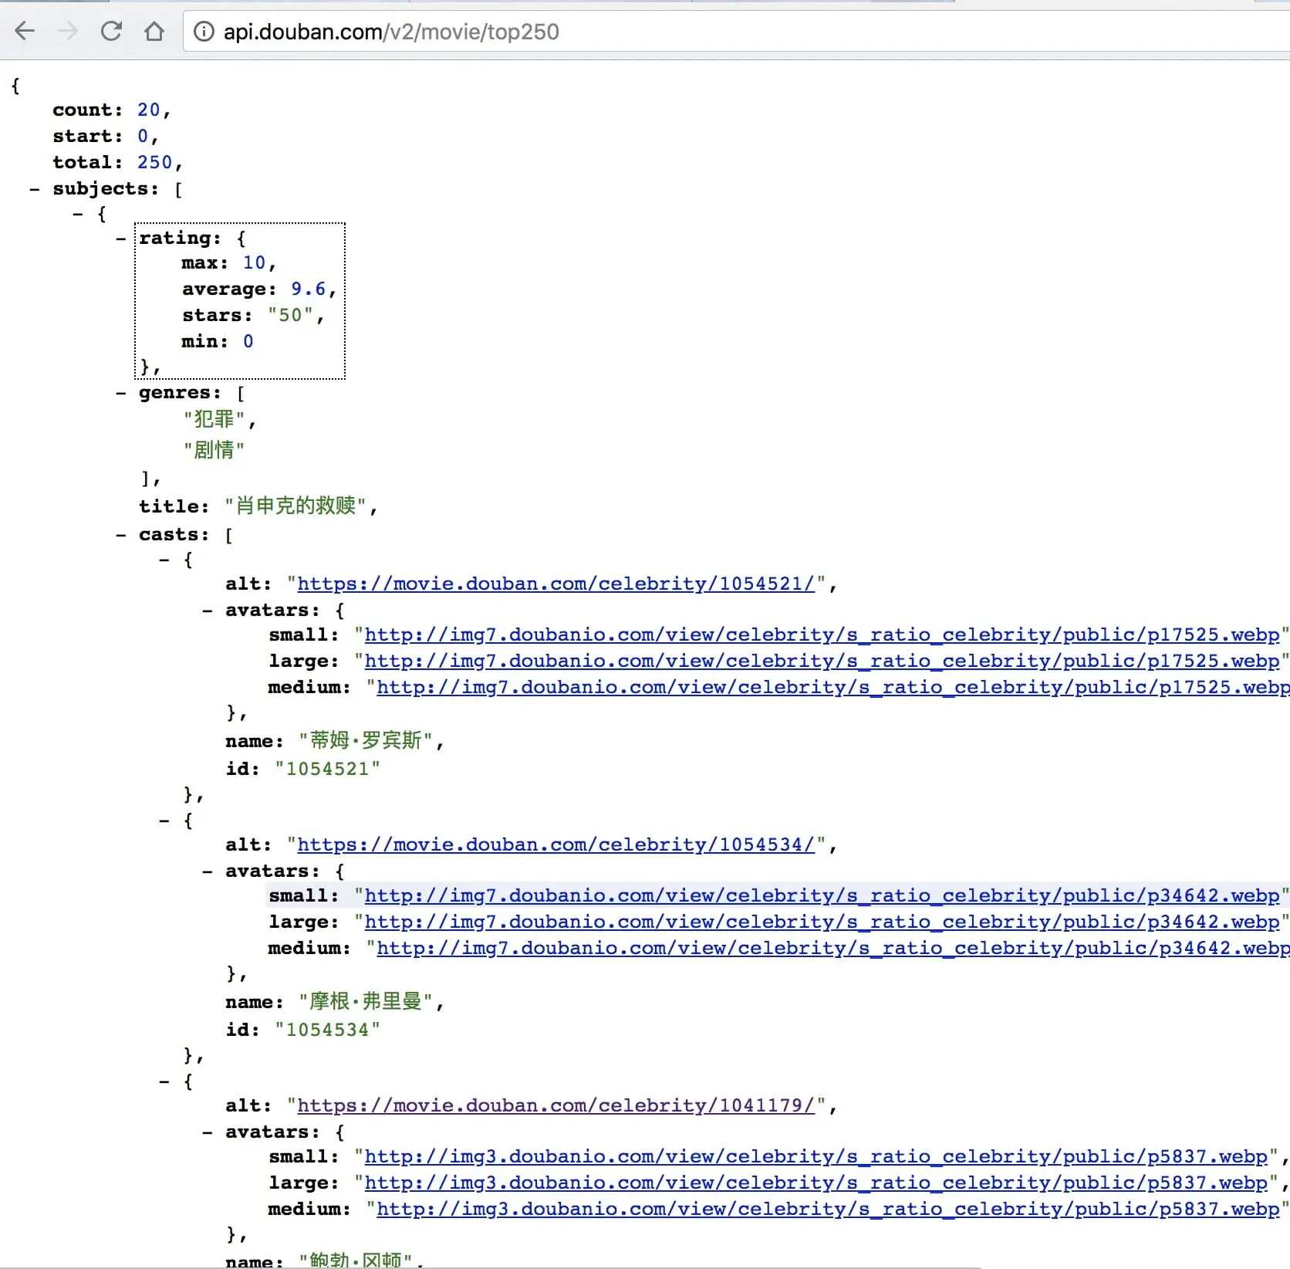Viewport: 1290px width, 1269px height.
Task: Open medium avatar link p34642.webp
Action: click(x=833, y=949)
